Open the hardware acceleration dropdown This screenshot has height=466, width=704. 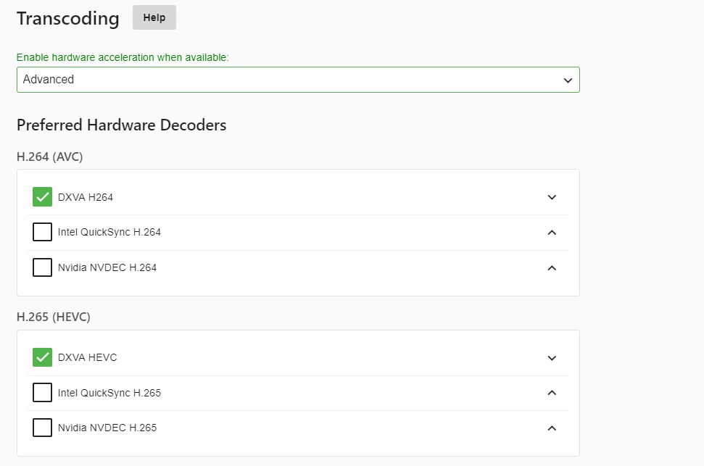298,80
